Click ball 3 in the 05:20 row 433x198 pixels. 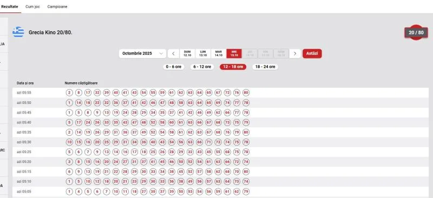69,162
